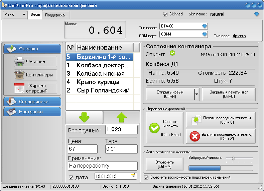
Task: Click the blue auto-packing progress bar
Action: click(221, 168)
